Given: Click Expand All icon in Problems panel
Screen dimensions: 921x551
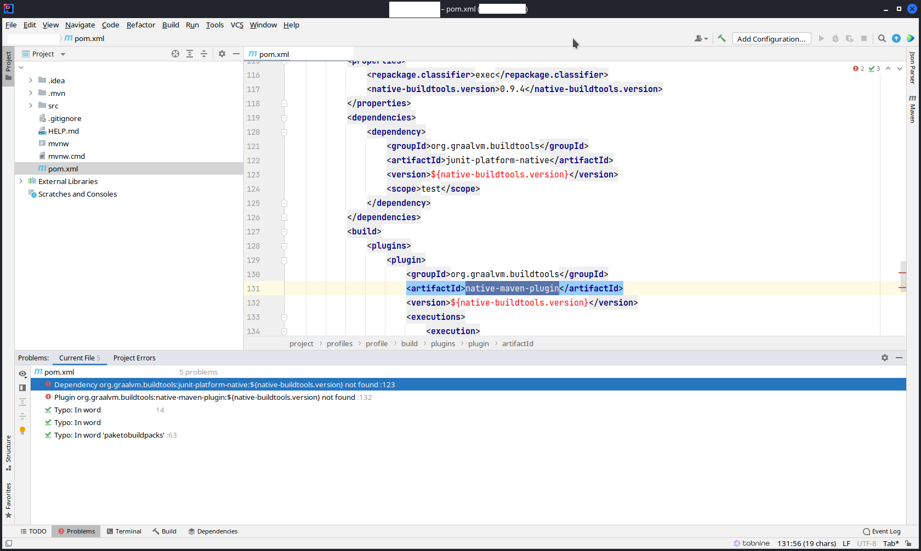Looking at the screenshot, I should 22,402.
